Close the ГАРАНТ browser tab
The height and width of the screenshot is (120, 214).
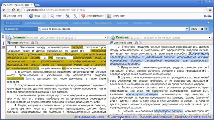32,5
